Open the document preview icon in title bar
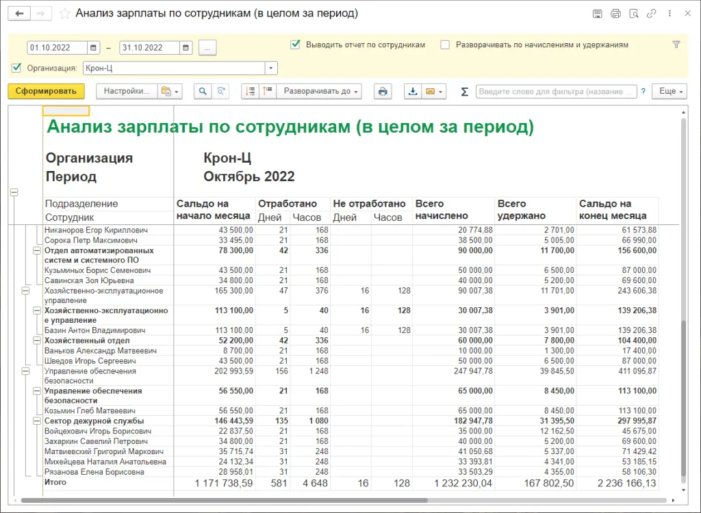Image resolution: width=701 pixels, height=513 pixels. pos(634,13)
